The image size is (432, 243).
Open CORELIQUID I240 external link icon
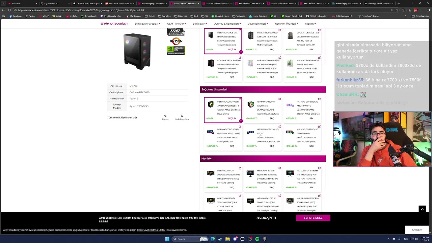[x=240, y=127]
